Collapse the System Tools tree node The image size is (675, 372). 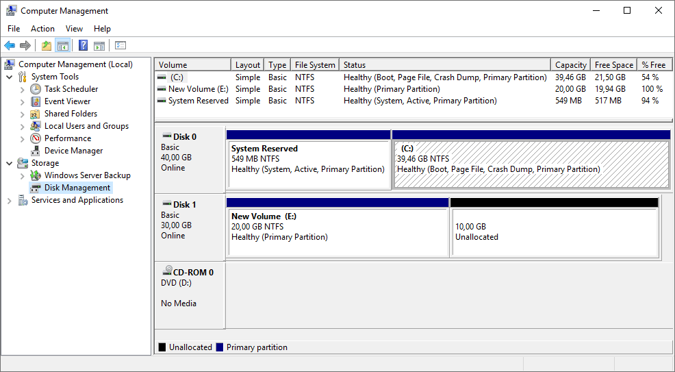pos(10,77)
